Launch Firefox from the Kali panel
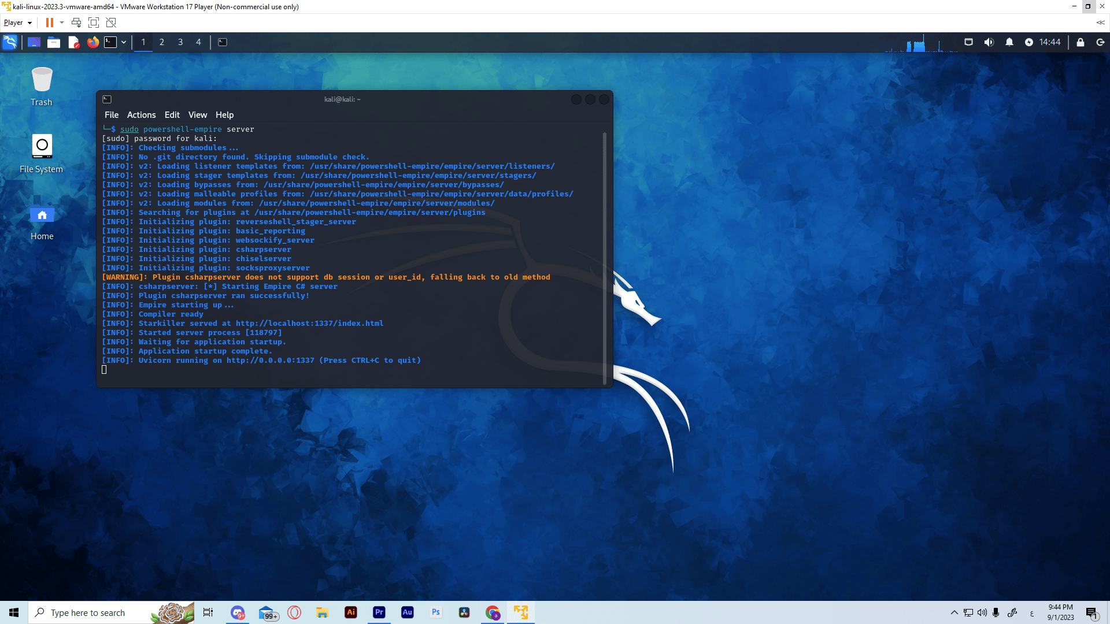Screen dimensions: 1110x624 pyautogui.click(x=92, y=42)
